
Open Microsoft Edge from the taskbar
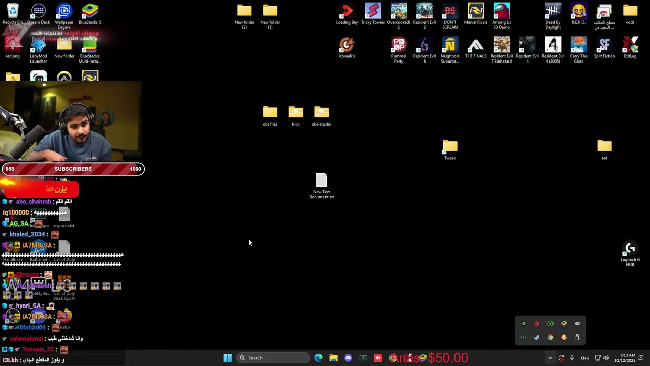coord(318,358)
